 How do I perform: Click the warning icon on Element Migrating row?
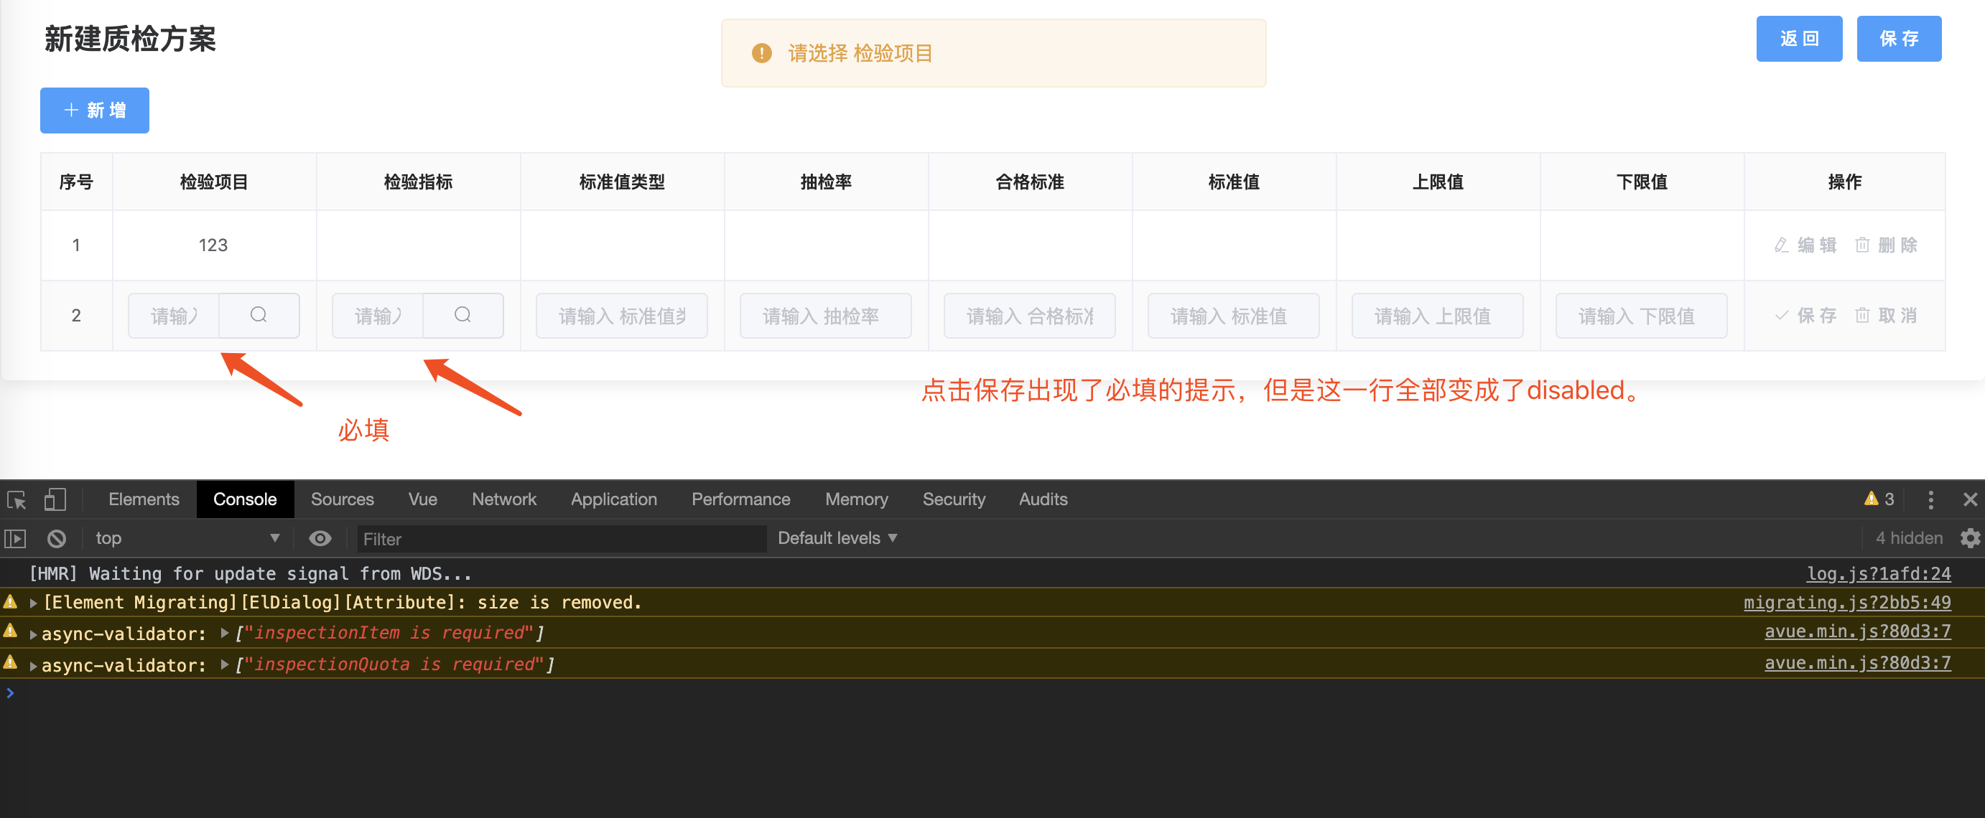point(11,601)
